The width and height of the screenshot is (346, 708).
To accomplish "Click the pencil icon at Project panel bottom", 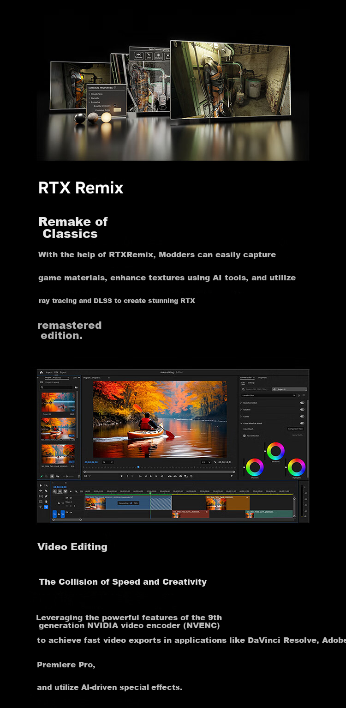I will point(42,476).
